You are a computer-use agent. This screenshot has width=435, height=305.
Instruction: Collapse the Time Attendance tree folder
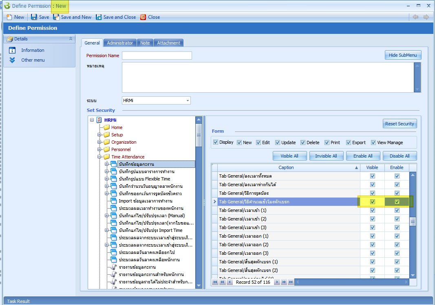[99, 157]
